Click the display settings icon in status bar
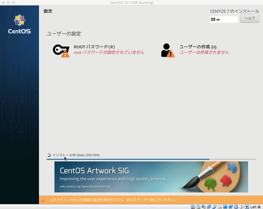This screenshot has height=209, width=263. coord(225,207)
